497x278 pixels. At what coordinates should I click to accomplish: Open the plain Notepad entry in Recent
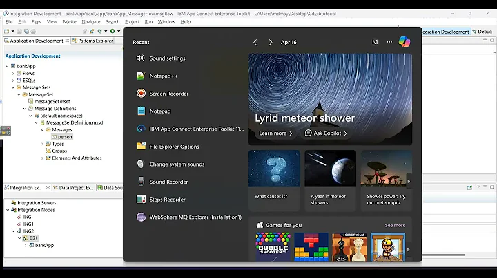154,111
